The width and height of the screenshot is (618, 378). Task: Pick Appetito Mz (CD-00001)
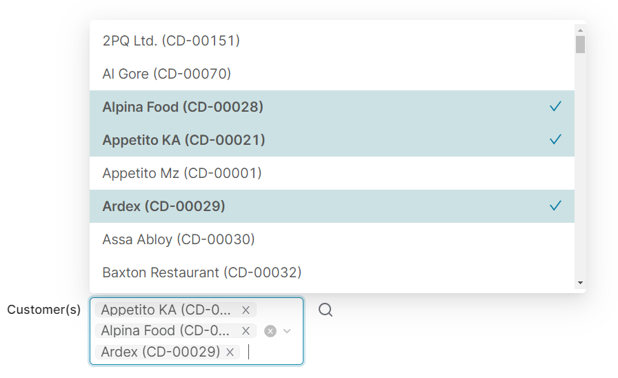tap(182, 173)
